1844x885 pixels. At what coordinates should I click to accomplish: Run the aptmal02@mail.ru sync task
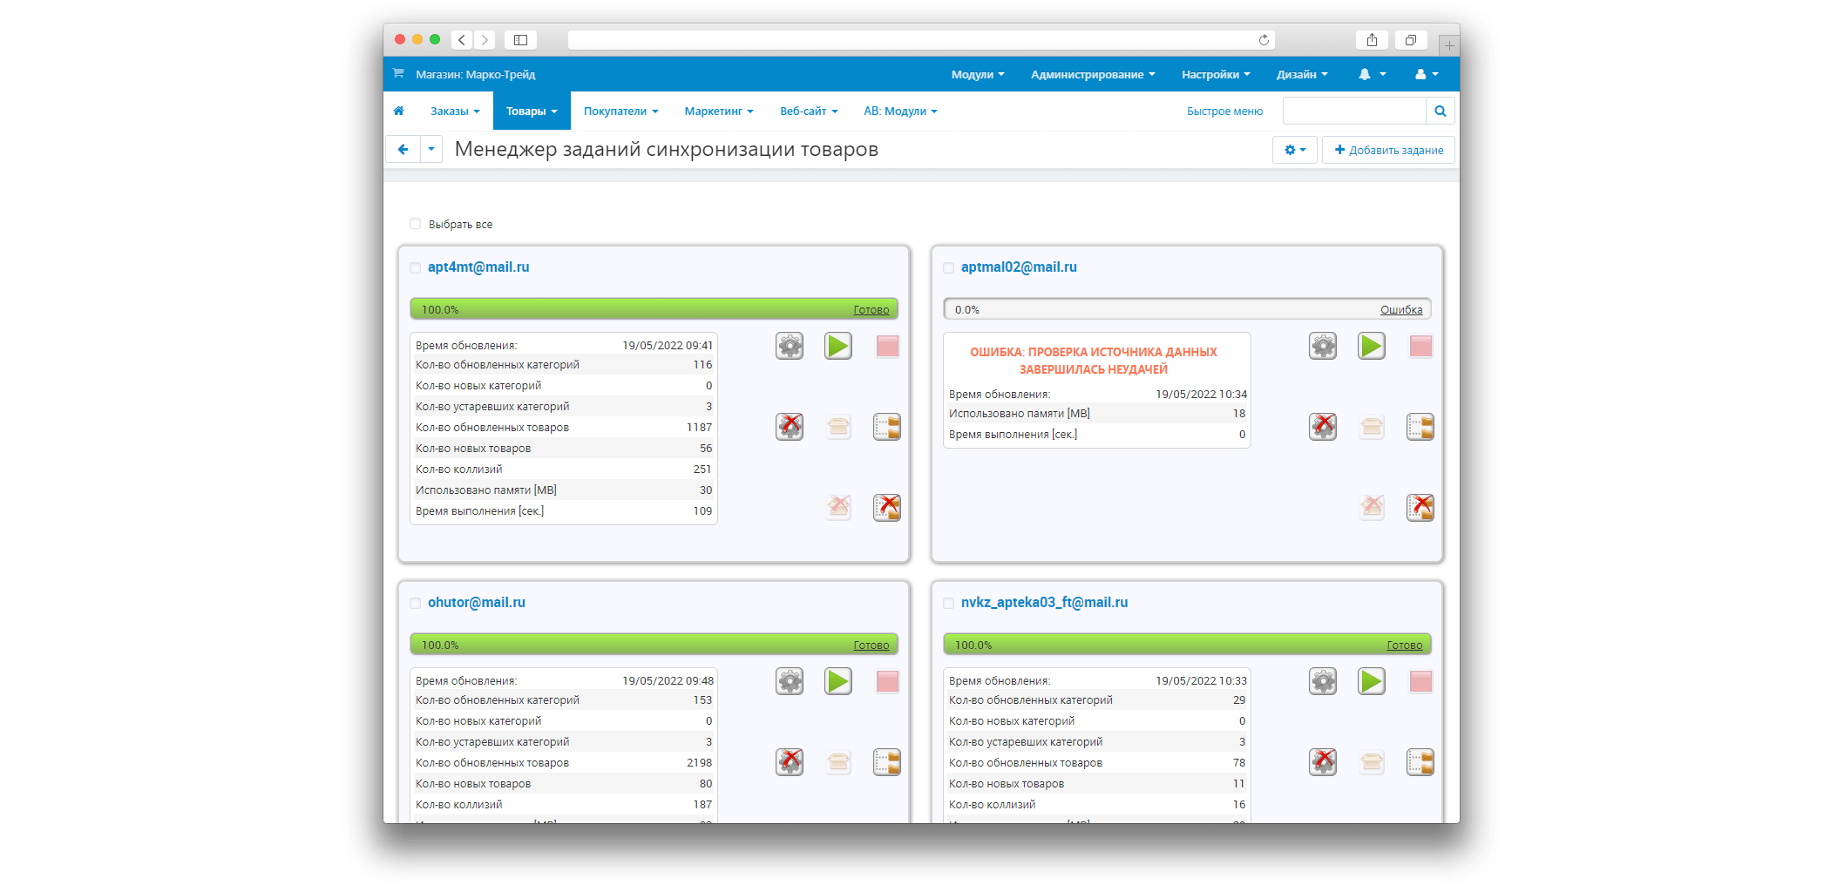click(x=1372, y=346)
